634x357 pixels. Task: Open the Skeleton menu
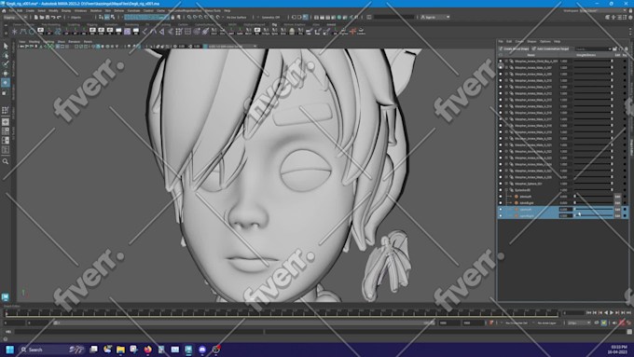(96, 10)
